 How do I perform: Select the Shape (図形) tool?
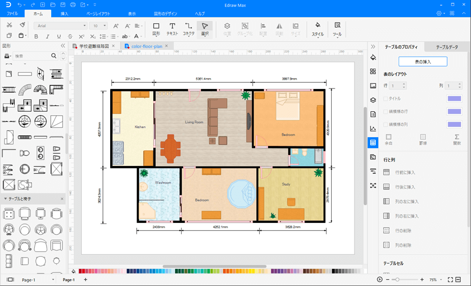tap(156, 29)
